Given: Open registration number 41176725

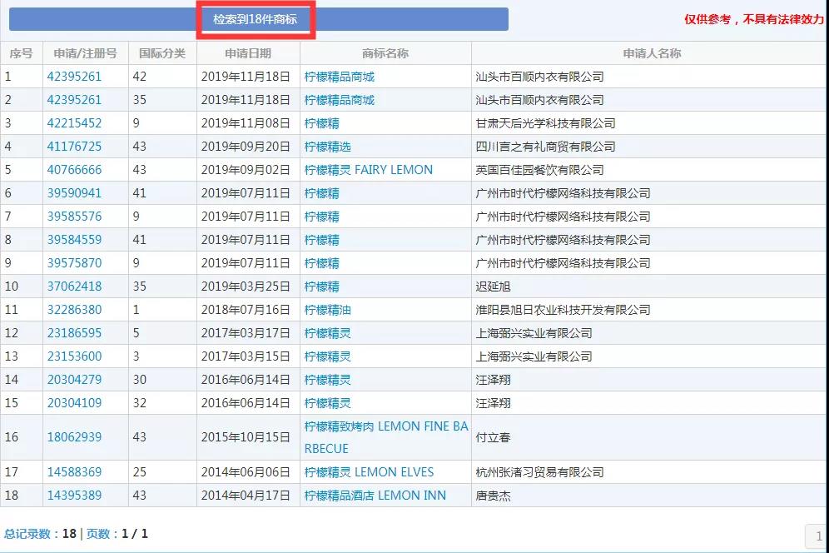Looking at the screenshot, I should (x=74, y=147).
